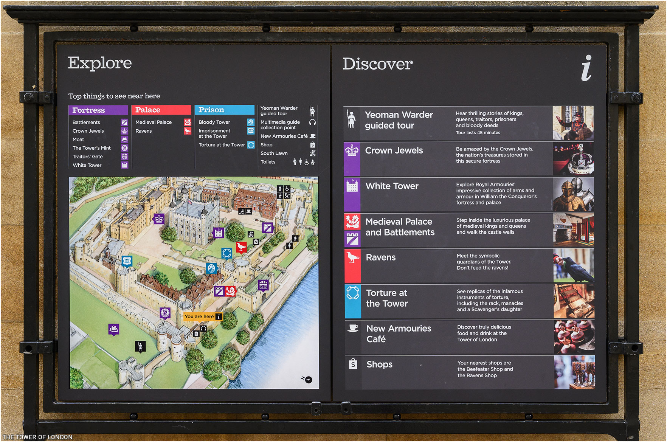Click the raven photo thumbnail

point(574,266)
